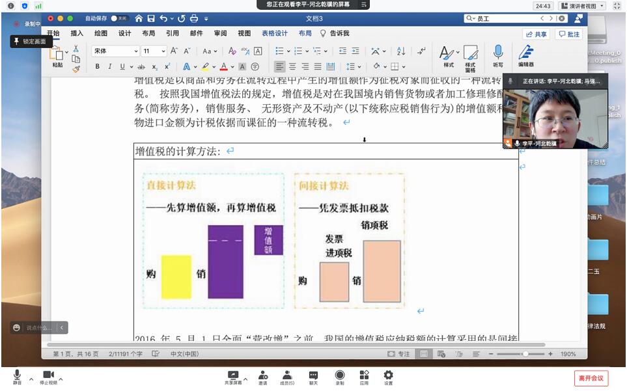The image size is (627, 391).
Task: Increase font size with the larger A icon
Action: (x=174, y=51)
